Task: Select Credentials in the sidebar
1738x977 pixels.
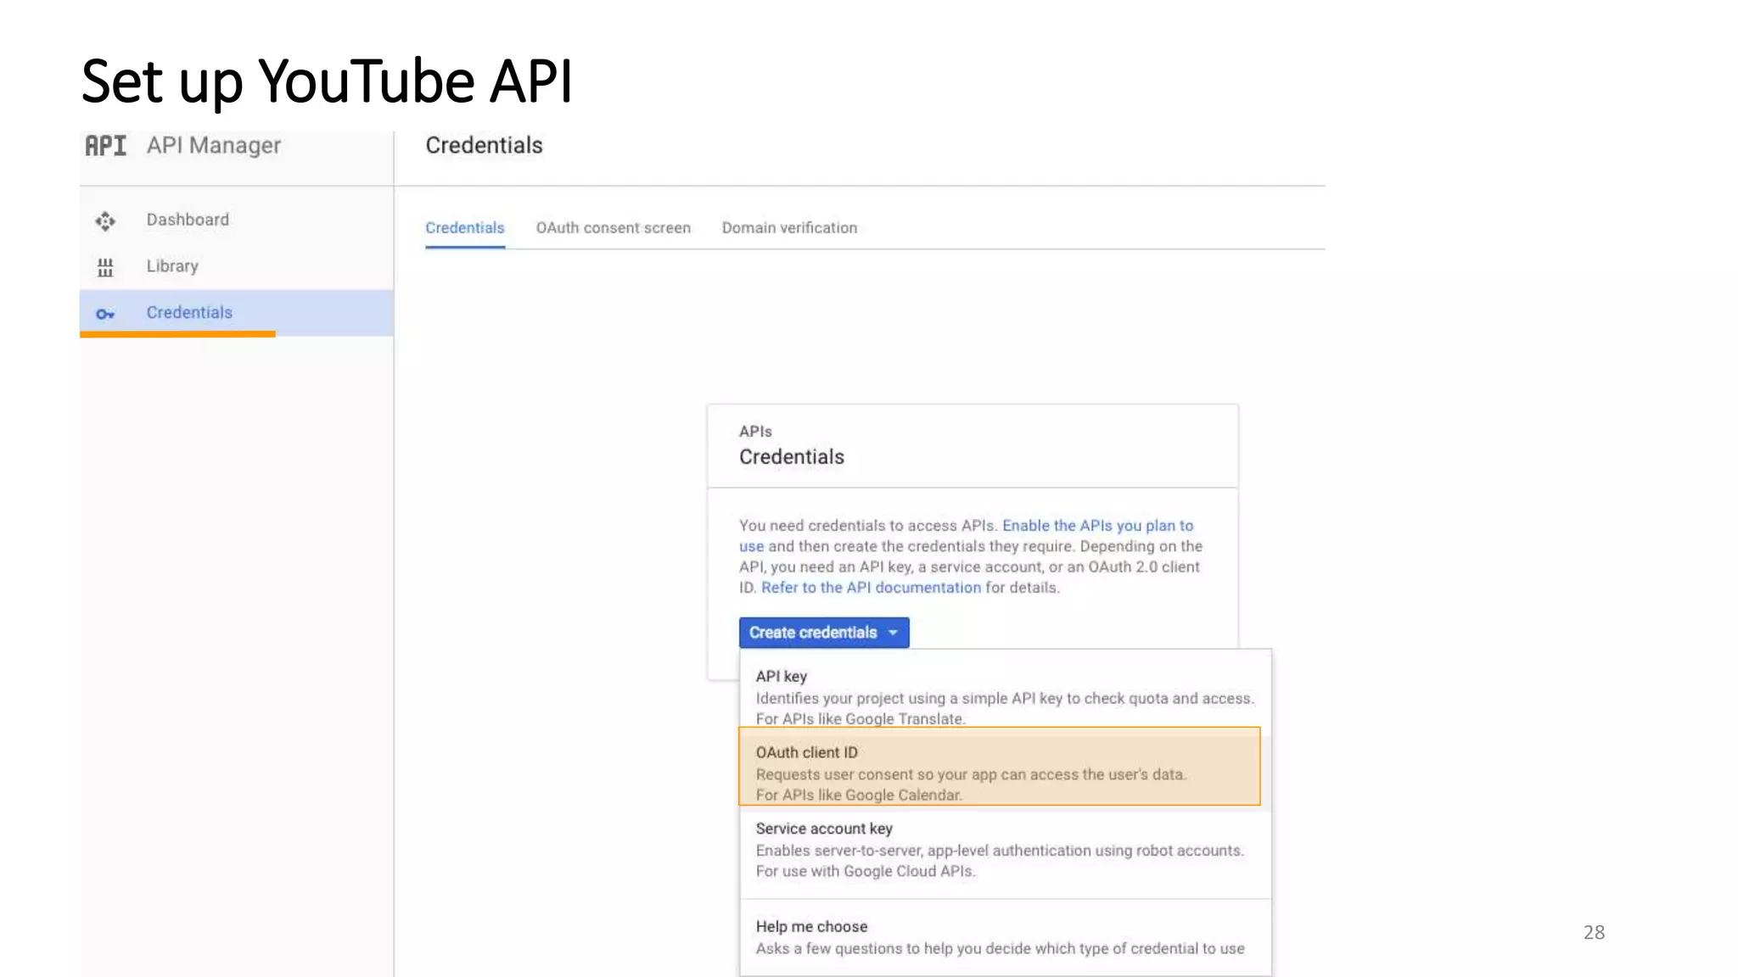Action: coord(237,313)
